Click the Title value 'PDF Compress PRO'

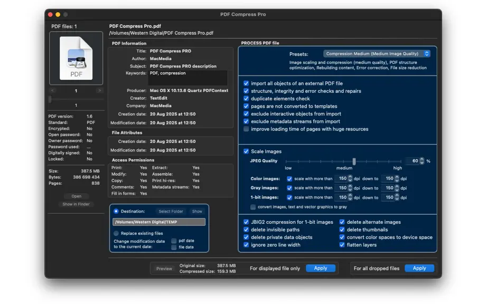pos(171,51)
